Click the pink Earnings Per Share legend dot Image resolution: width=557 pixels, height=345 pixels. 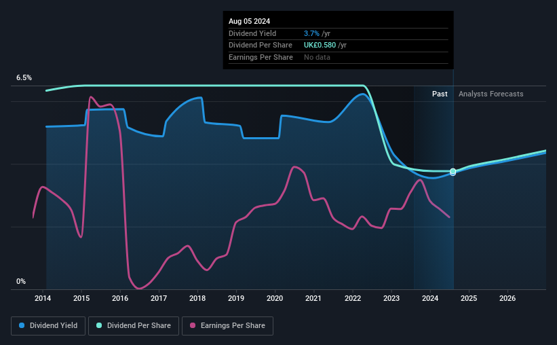(193, 325)
